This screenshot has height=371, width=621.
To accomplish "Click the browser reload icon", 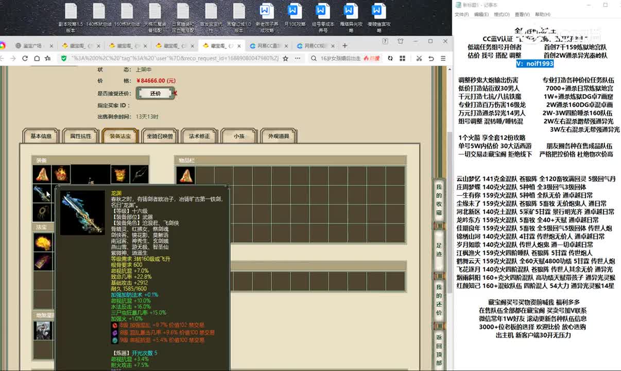I will point(25,58).
